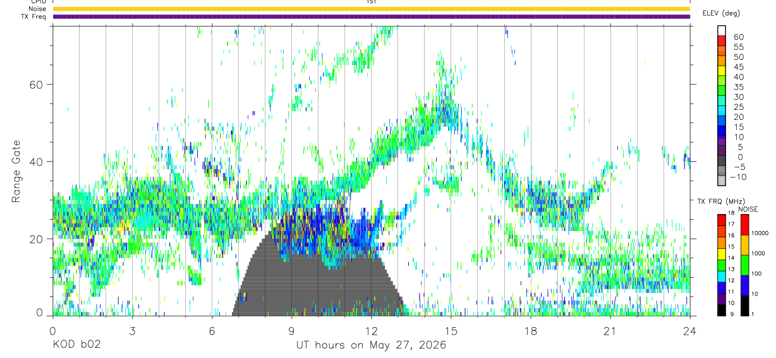Click the 'ELEV (deg)' legend title
776x358 pixels.
coord(721,13)
